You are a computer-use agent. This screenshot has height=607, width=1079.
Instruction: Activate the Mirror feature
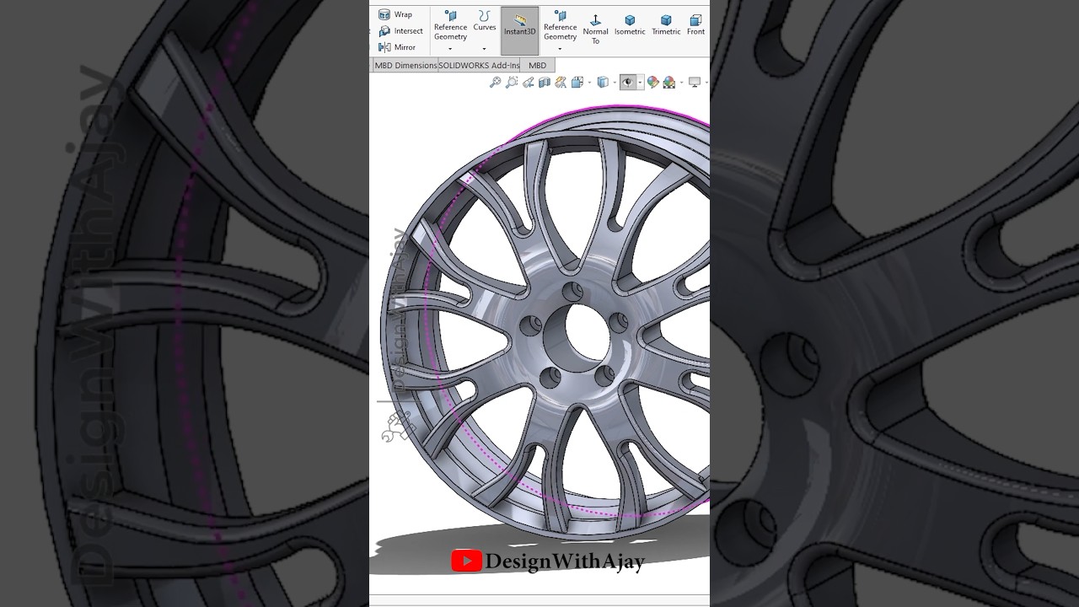pos(397,47)
